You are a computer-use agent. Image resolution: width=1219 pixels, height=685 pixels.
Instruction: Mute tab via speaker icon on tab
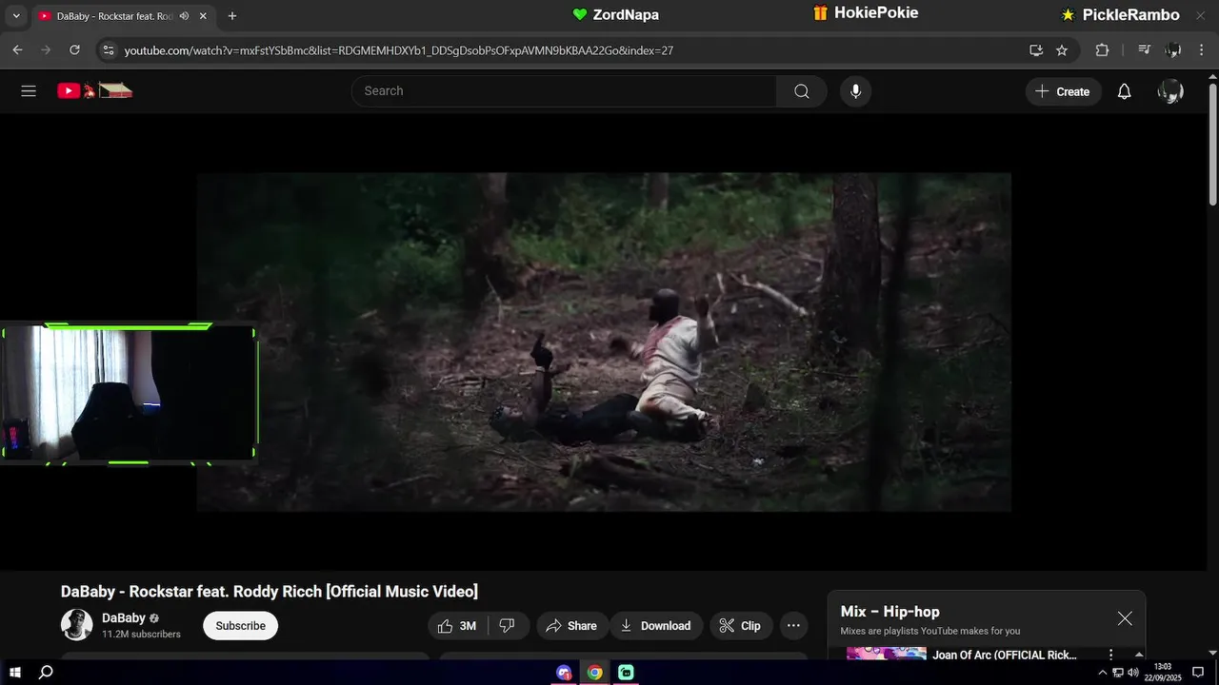[x=184, y=16]
